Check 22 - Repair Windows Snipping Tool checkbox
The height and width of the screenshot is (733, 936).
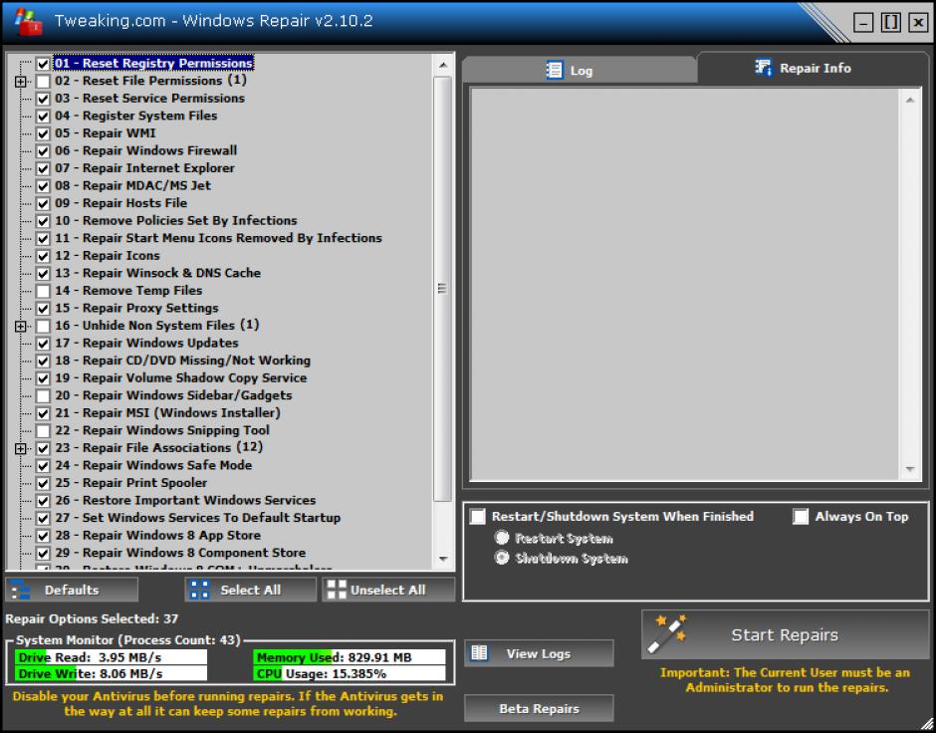[43, 431]
